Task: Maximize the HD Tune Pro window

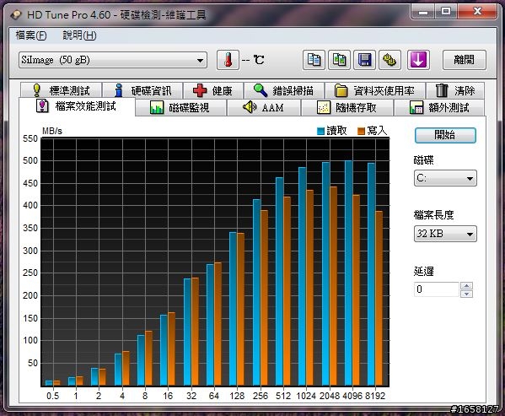Action: click(x=446, y=13)
